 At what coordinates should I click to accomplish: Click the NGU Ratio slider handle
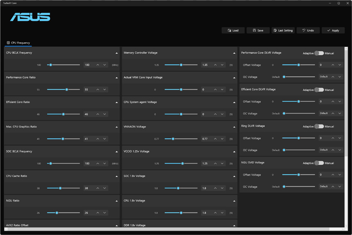[x=57, y=213]
